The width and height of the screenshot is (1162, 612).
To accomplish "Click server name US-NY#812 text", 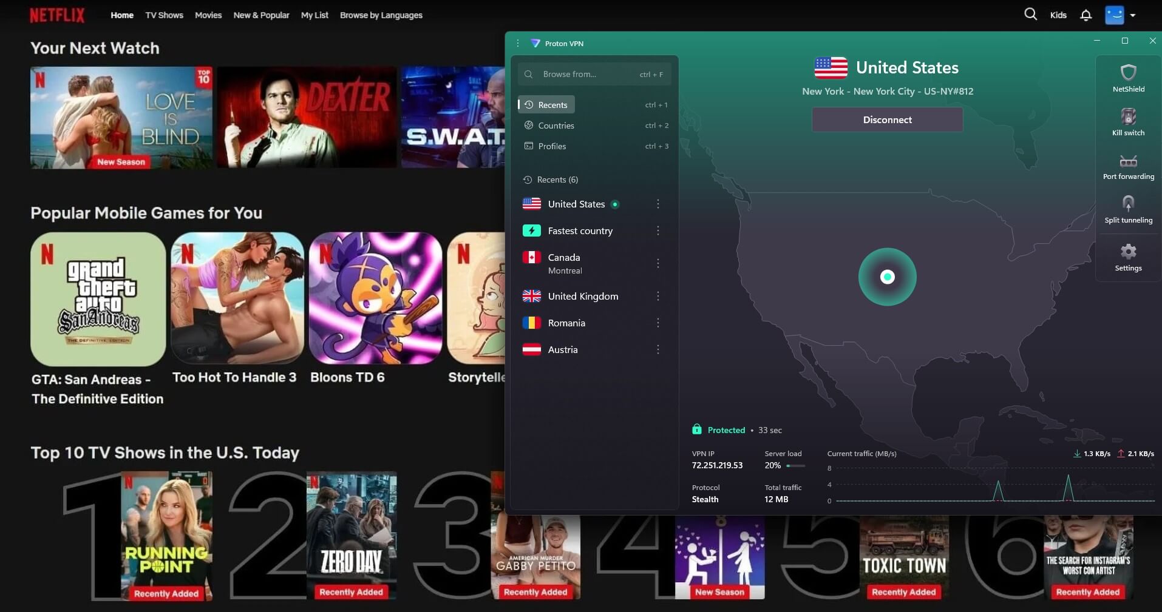I will point(948,91).
